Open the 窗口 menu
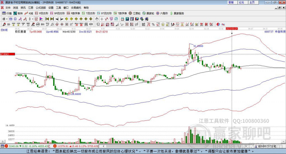 tap(66, 8)
